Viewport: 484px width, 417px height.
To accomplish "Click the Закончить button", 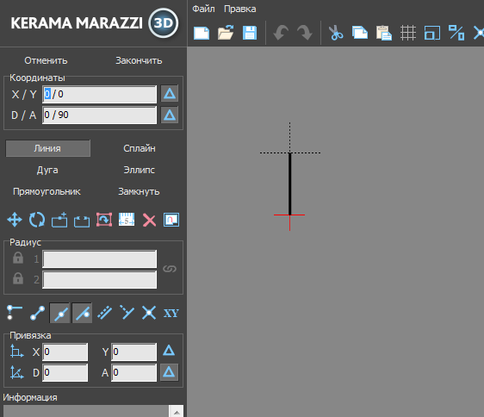I will (x=139, y=60).
